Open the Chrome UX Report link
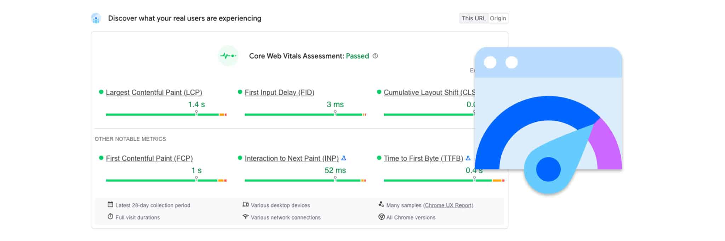 coord(448,205)
